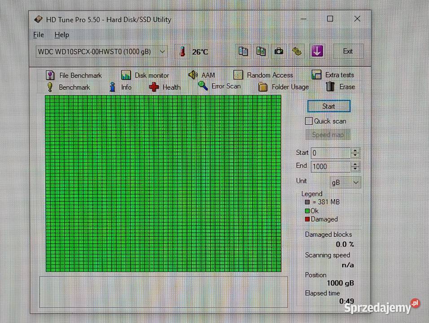Open the Help menu
The height and width of the screenshot is (323, 429).
point(61,35)
